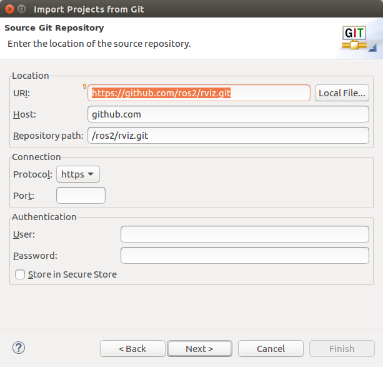Click into the Port input box
This screenshot has width=383, height=367.
point(81,196)
